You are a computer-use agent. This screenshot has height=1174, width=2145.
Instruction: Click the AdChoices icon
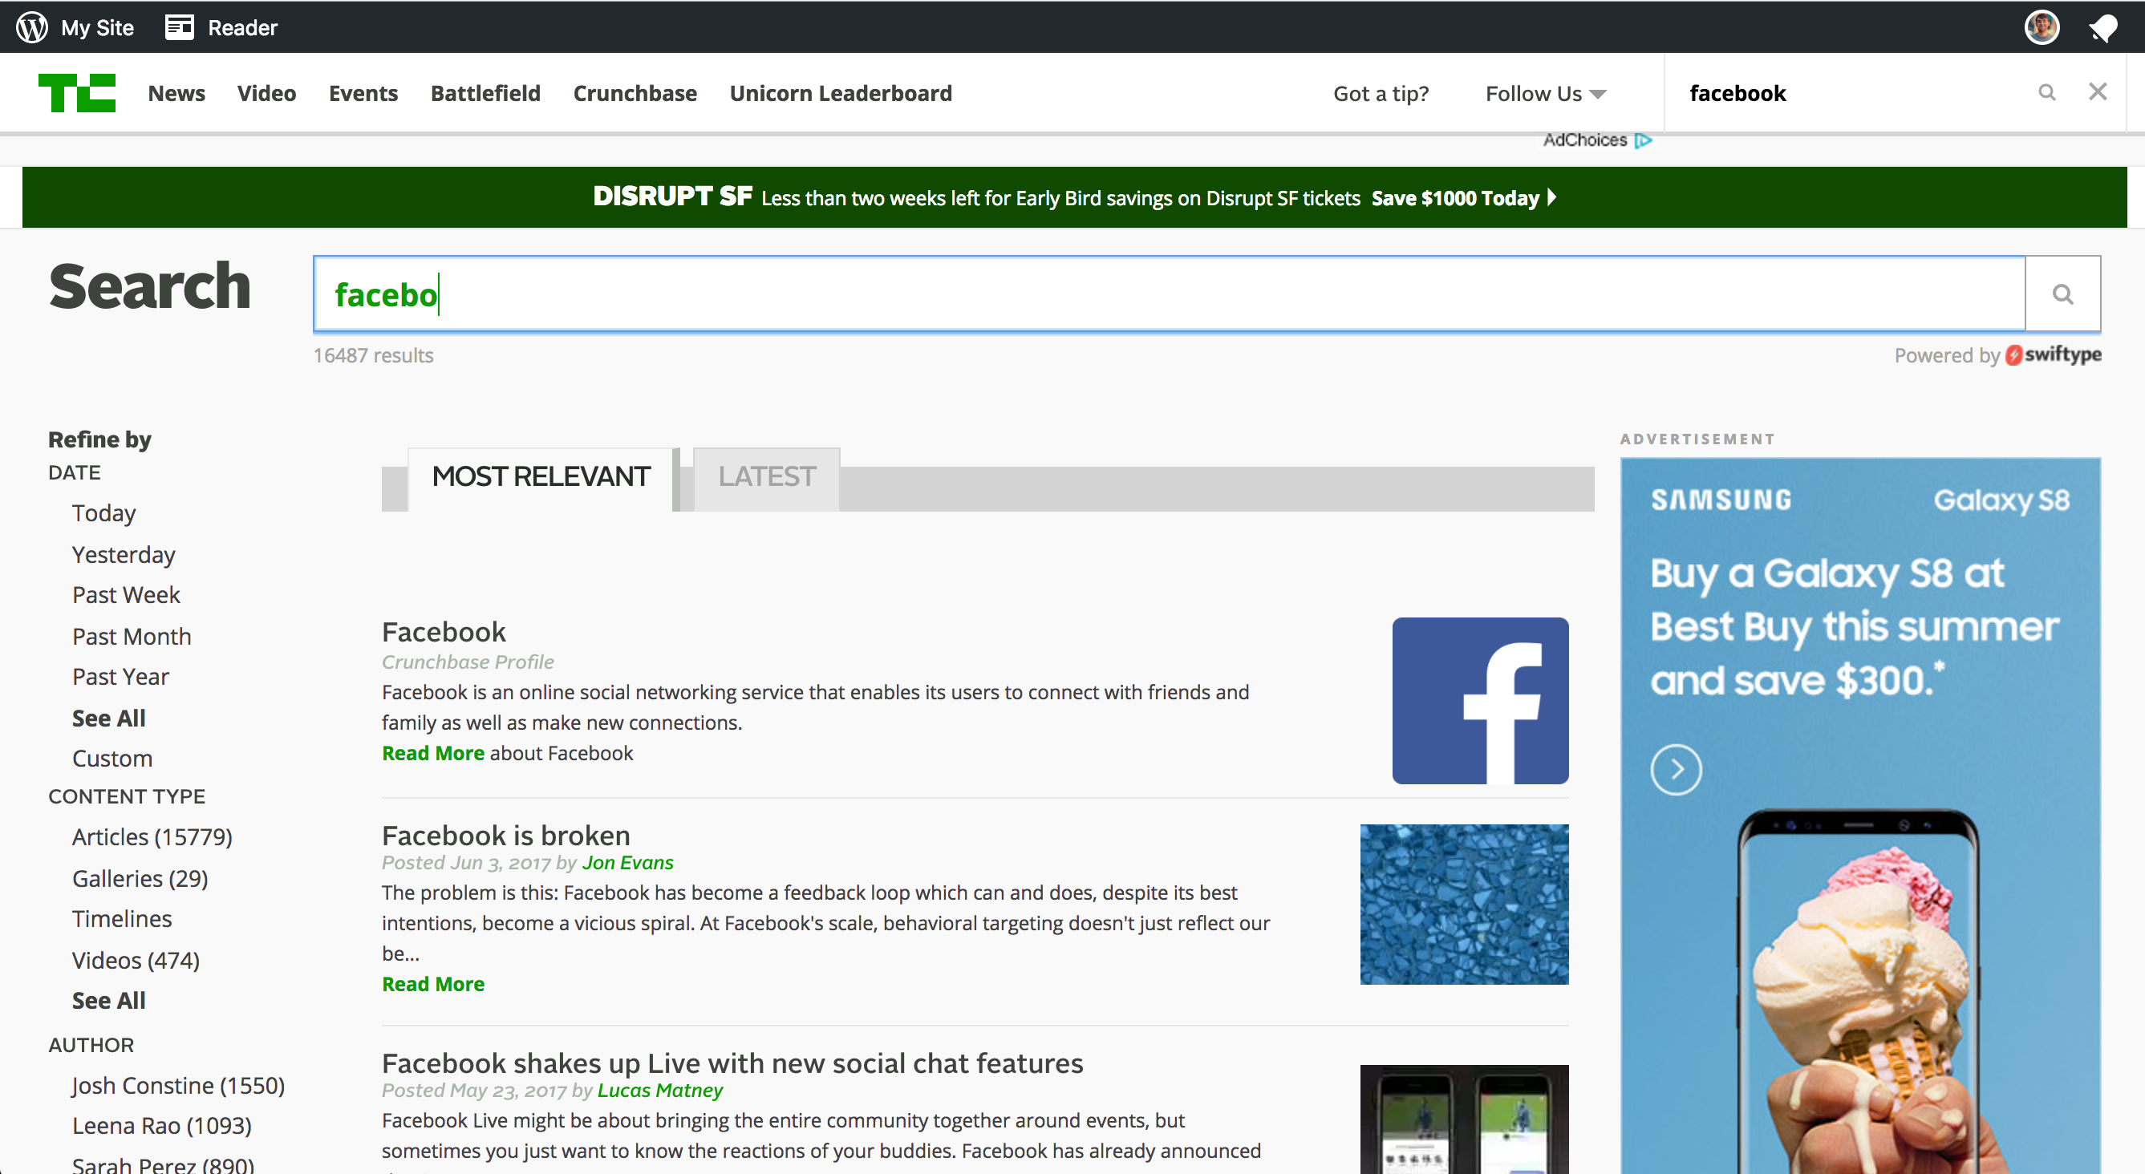1643,140
